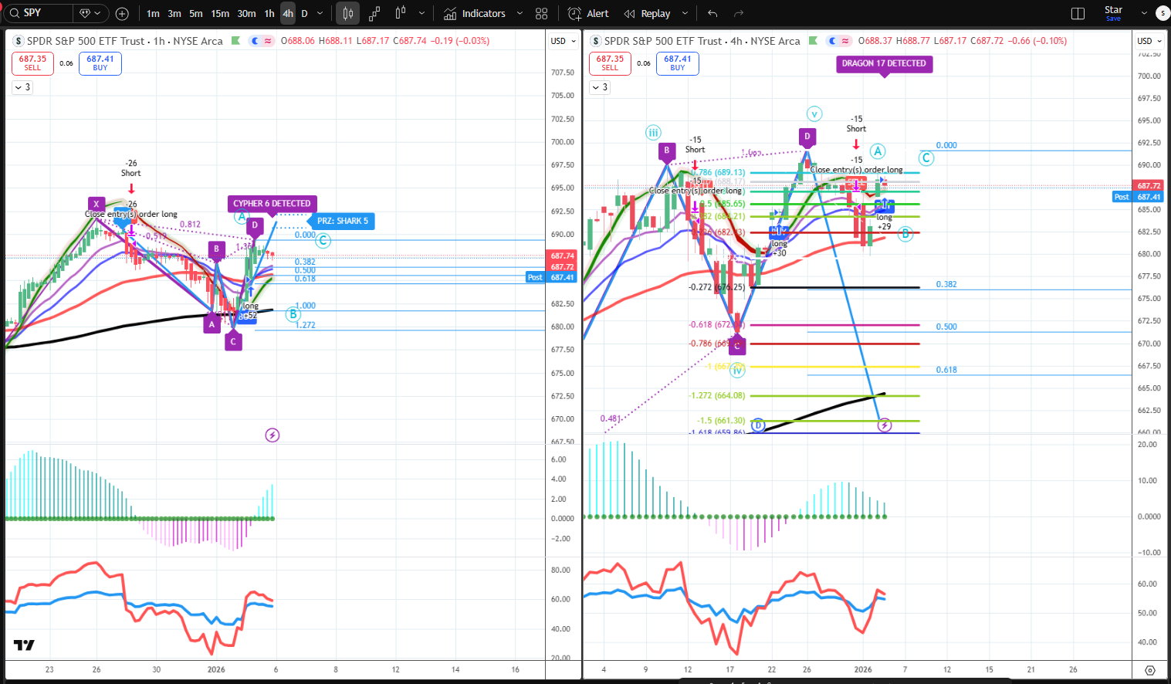
Task: Click the Post price tag on 1h chart axis
Action: point(535,277)
